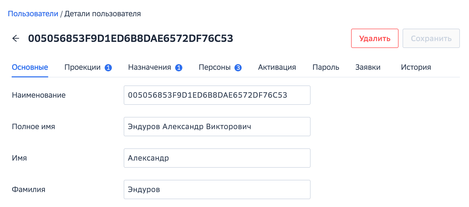Open the Назначения tab
Image resolution: width=469 pixels, height=207 pixels.
coord(149,67)
